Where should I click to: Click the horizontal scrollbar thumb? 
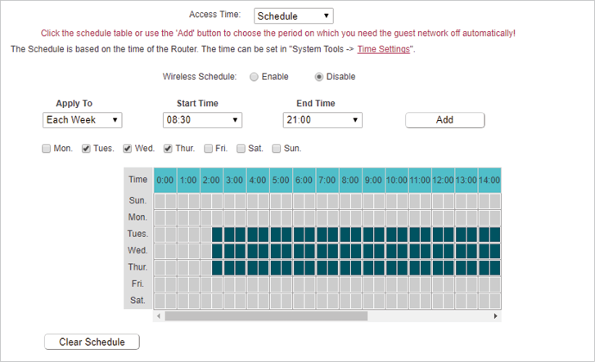click(266, 316)
